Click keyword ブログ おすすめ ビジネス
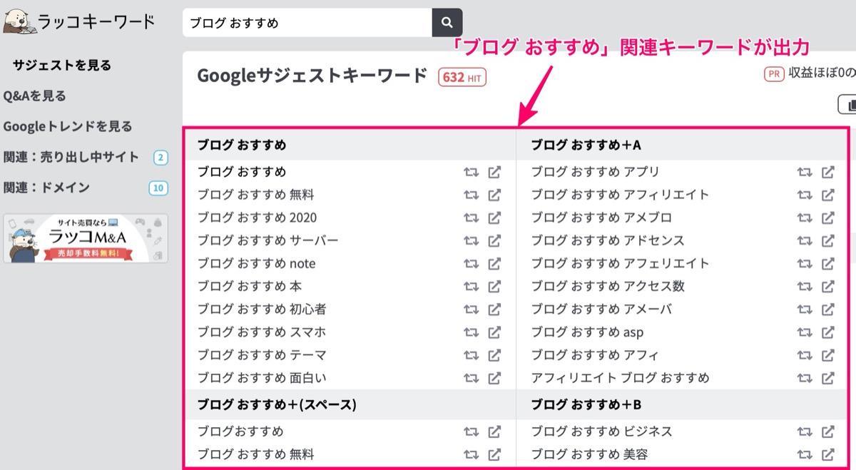 [x=602, y=431]
